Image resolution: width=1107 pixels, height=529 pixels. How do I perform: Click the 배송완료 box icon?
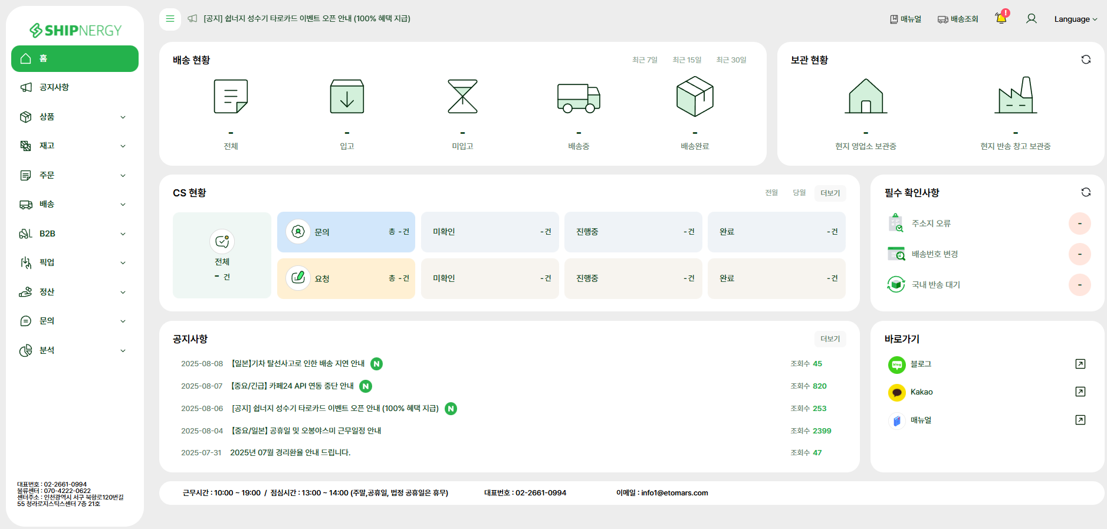(695, 97)
